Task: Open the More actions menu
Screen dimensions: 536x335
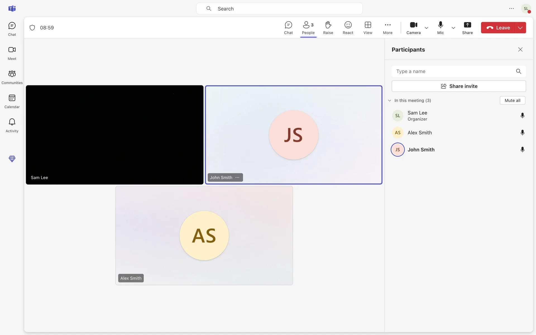Action: pos(387,28)
